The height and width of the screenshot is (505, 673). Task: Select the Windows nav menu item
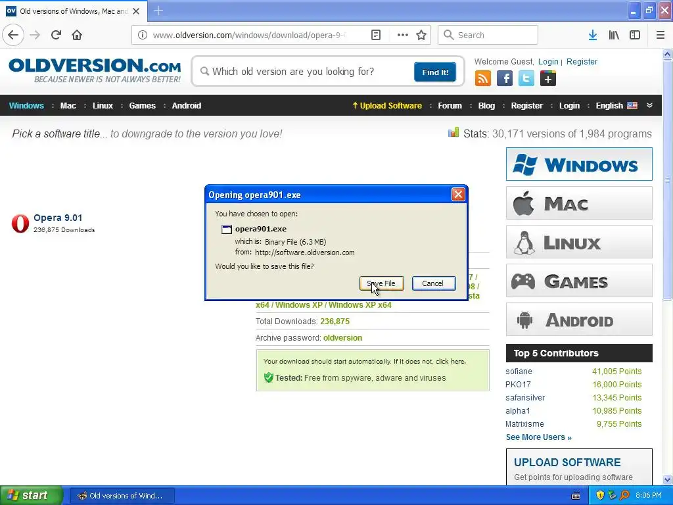pos(26,106)
